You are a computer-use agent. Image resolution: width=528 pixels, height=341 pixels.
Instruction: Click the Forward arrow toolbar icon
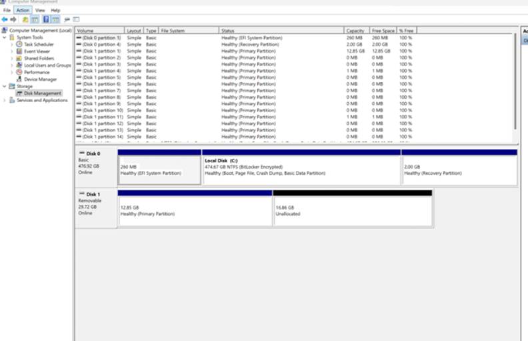[x=13, y=20]
